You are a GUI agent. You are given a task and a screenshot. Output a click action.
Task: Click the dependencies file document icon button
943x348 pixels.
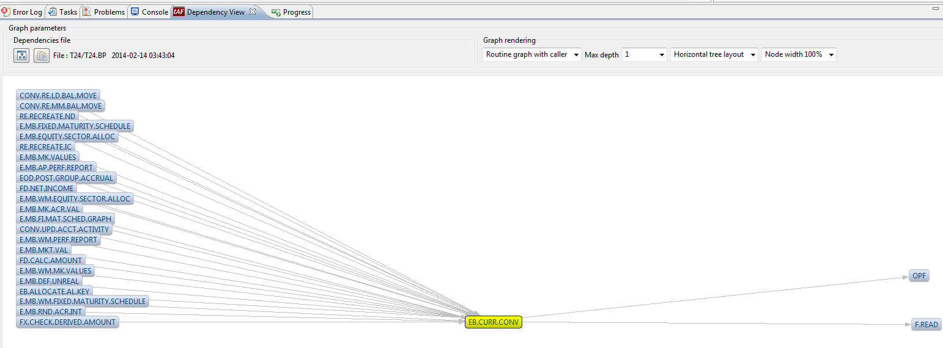click(42, 56)
